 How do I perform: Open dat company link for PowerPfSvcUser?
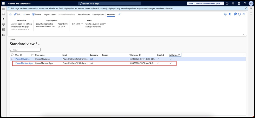pos(91,59)
